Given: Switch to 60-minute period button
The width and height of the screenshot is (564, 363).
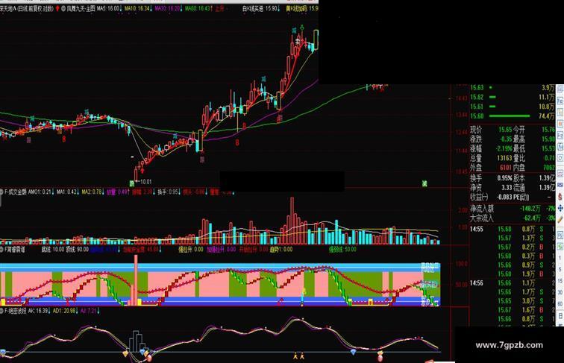Looking at the screenshot, I should [560, 304].
